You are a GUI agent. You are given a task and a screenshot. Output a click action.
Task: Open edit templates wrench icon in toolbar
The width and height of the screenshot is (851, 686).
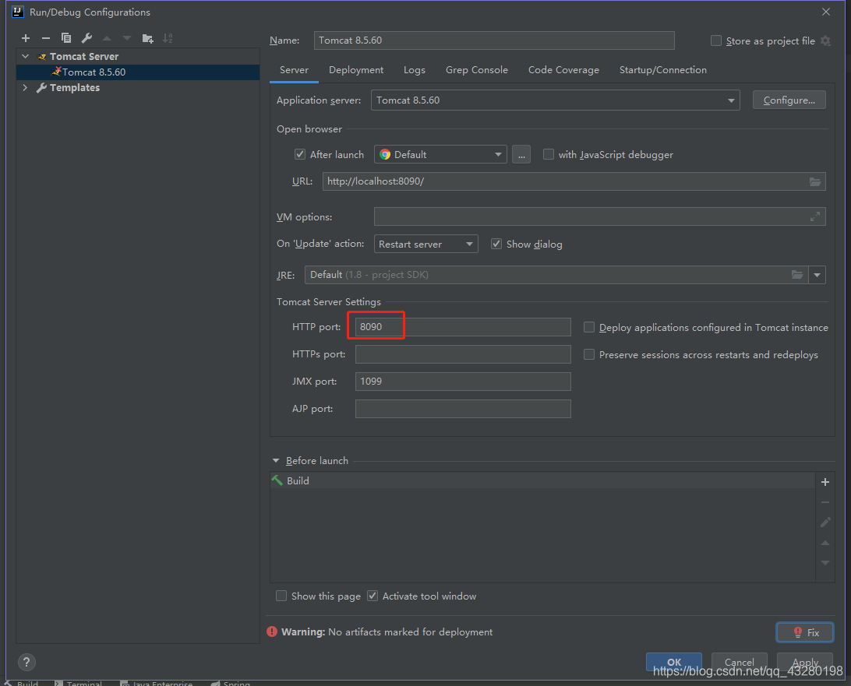(x=87, y=38)
